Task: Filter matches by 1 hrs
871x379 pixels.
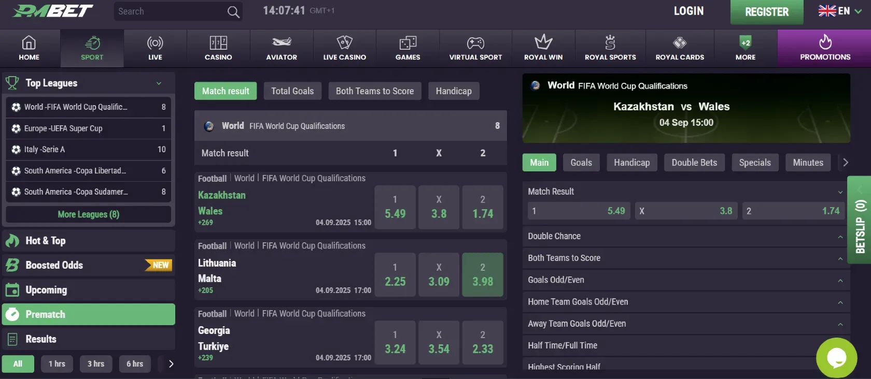Action: click(x=57, y=364)
